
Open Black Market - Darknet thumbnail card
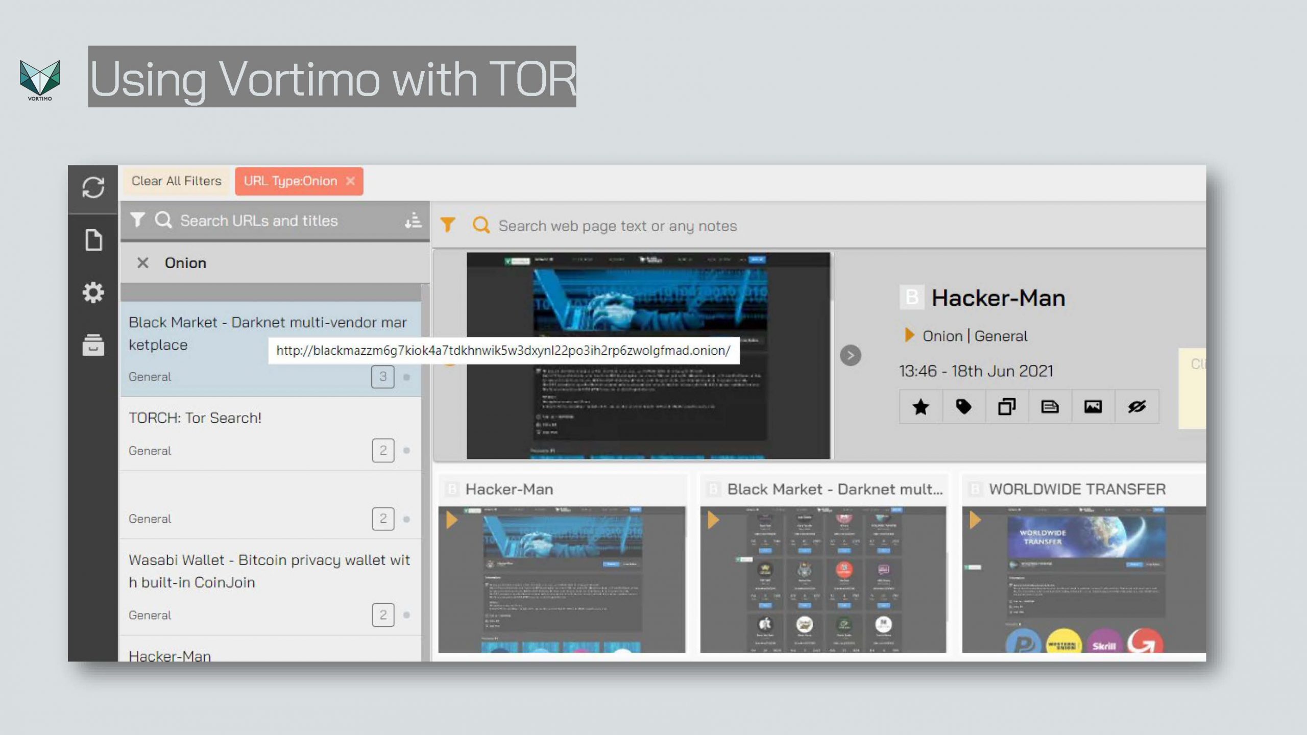pyautogui.click(x=823, y=564)
